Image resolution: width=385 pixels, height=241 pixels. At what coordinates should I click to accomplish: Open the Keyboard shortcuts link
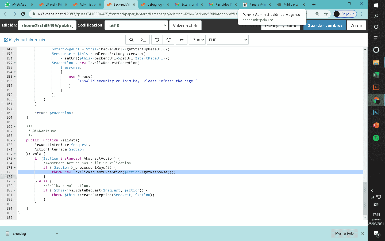tap(24, 40)
